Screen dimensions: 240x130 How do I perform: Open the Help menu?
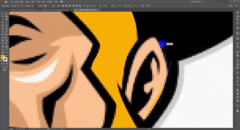[56, 1]
